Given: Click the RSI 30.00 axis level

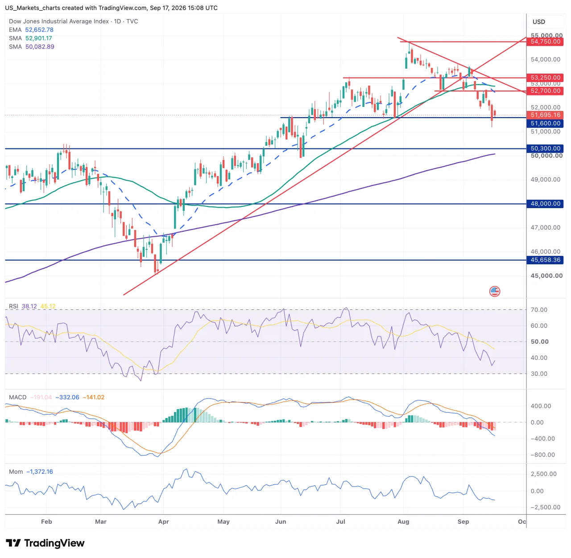Looking at the screenshot, I should pos(539,374).
